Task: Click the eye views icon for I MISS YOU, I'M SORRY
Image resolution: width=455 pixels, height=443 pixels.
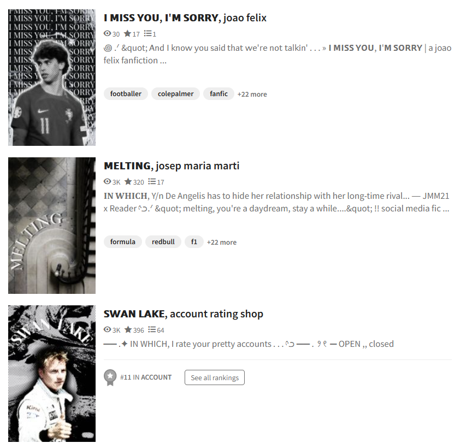Action: (x=108, y=34)
